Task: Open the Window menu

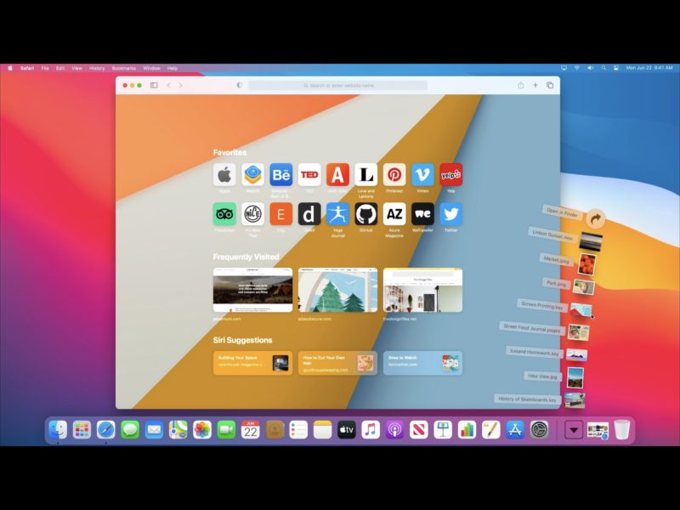Action: (151, 68)
